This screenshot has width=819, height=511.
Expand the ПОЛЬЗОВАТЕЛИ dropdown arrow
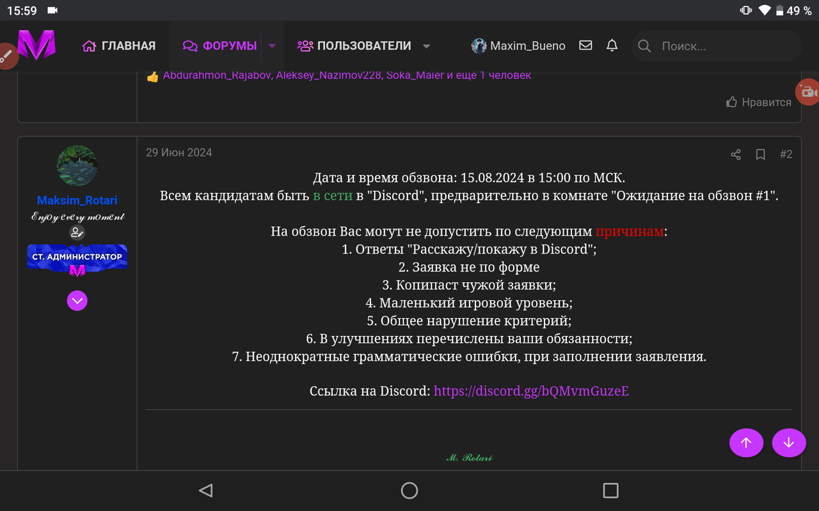coord(425,45)
